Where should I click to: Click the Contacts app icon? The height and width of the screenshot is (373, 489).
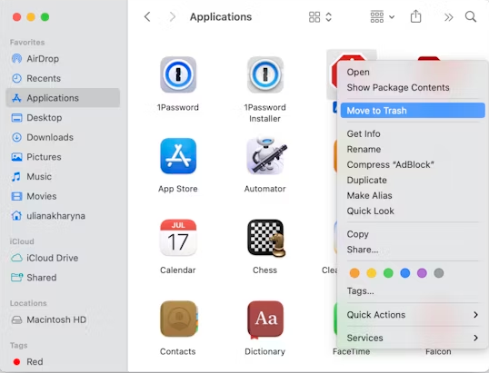coord(179,319)
